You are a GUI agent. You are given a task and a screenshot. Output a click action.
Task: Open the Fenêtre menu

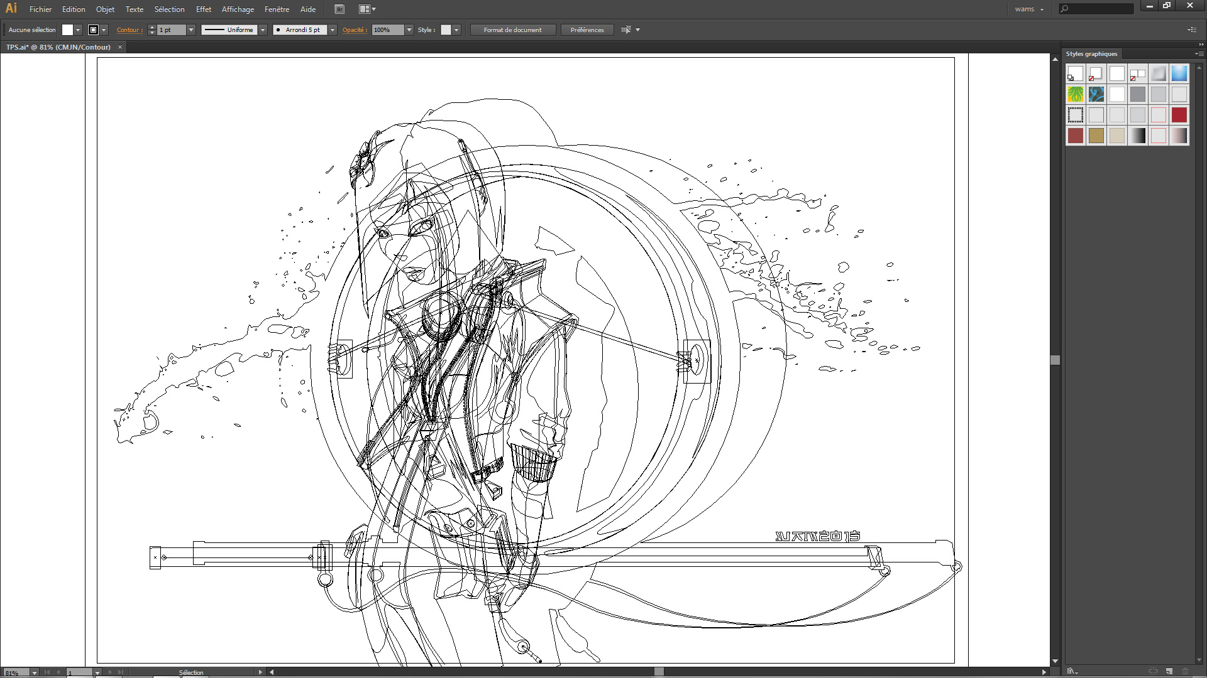[277, 9]
